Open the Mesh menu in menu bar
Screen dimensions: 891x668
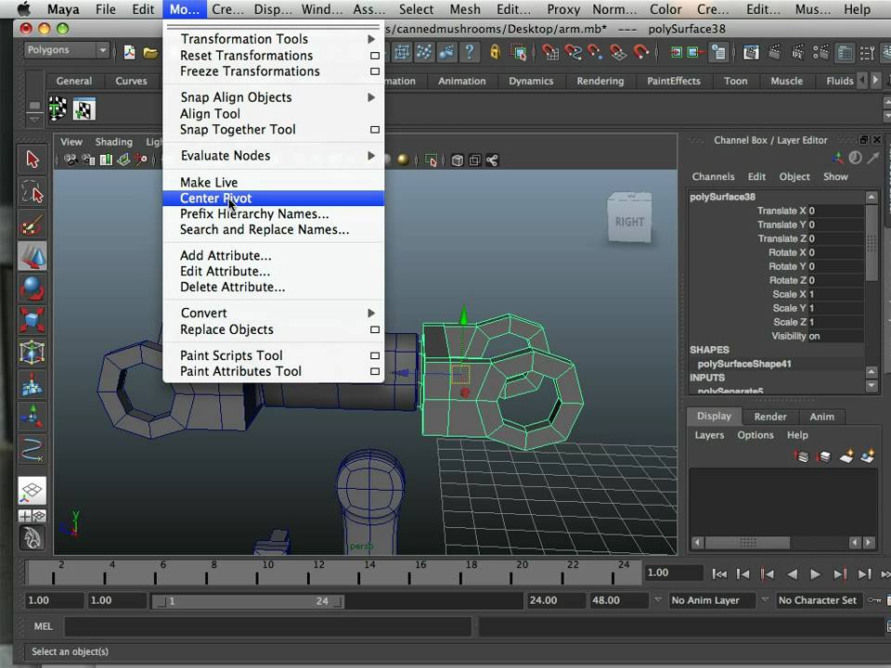[x=465, y=9]
